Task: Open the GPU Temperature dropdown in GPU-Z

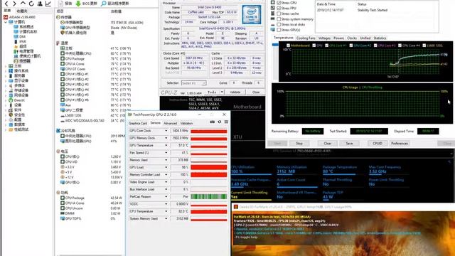Action: (x=166, y=145)
